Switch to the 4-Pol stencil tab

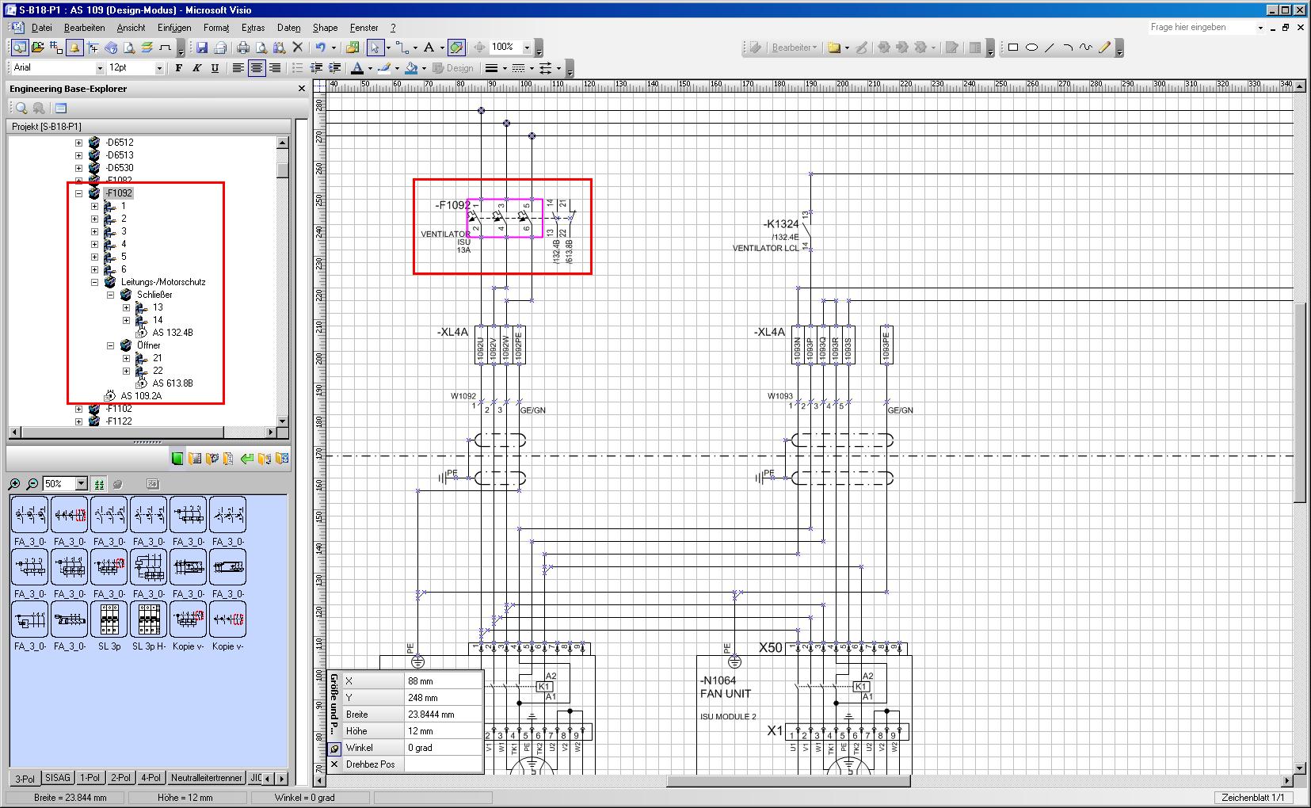(x=151, y=778)
